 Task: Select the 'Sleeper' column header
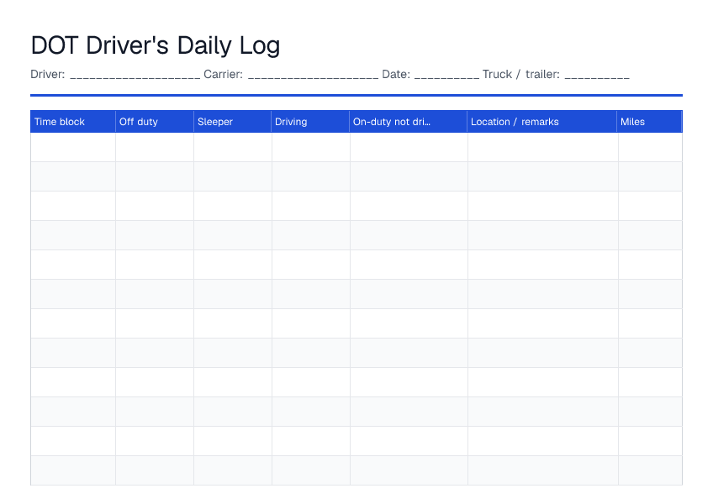point(232,122)
